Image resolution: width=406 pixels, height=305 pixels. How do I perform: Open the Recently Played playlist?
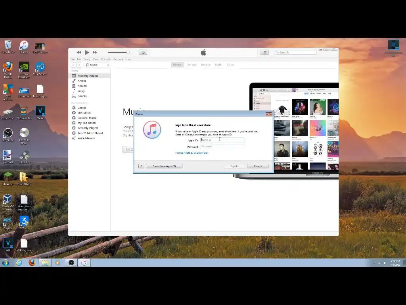point(90,128)
